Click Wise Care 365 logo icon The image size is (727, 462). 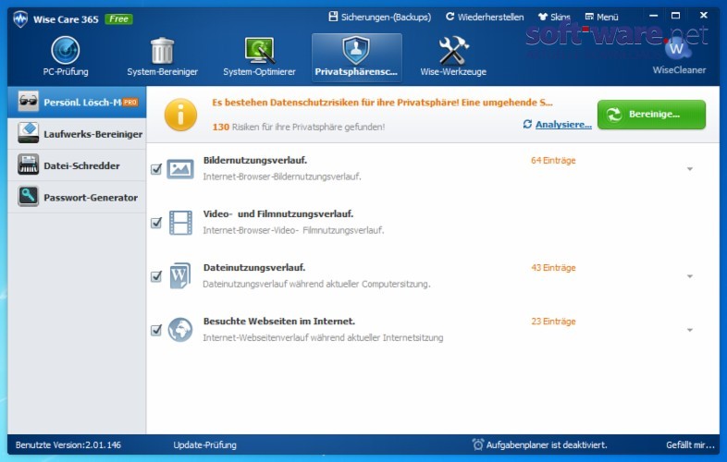[x=20, y=19]
